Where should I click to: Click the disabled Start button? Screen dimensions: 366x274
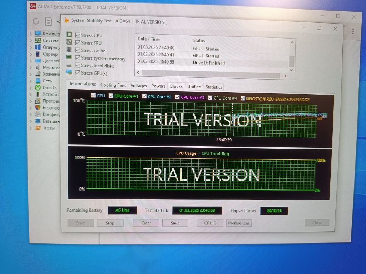coord(80,223)
